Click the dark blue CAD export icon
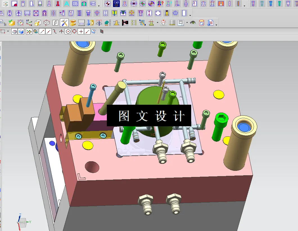Image resolution: width=298 pixels, height=231 pixels. tap(116, 4)
